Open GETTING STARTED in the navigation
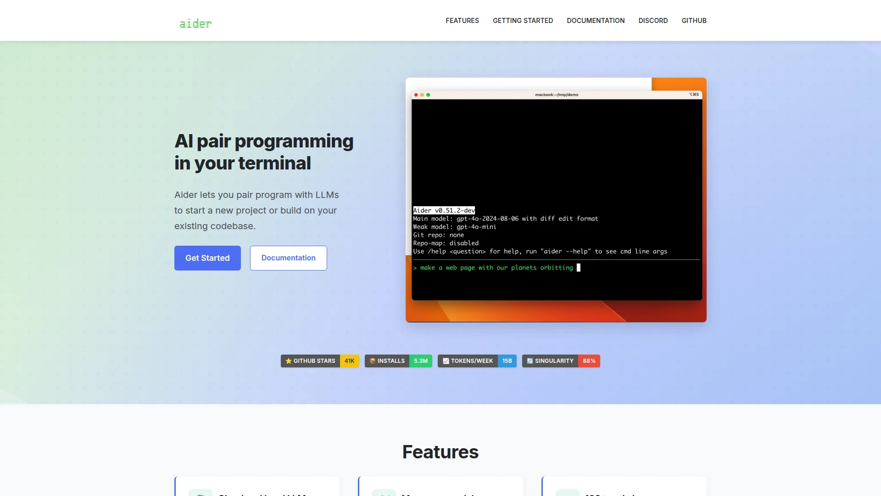 (x=523, y=20)
